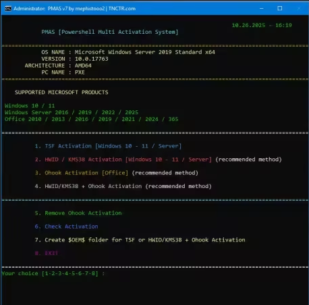Open the console system menu icon
Viewport: 309px width, 305px height.
[8, 9]
